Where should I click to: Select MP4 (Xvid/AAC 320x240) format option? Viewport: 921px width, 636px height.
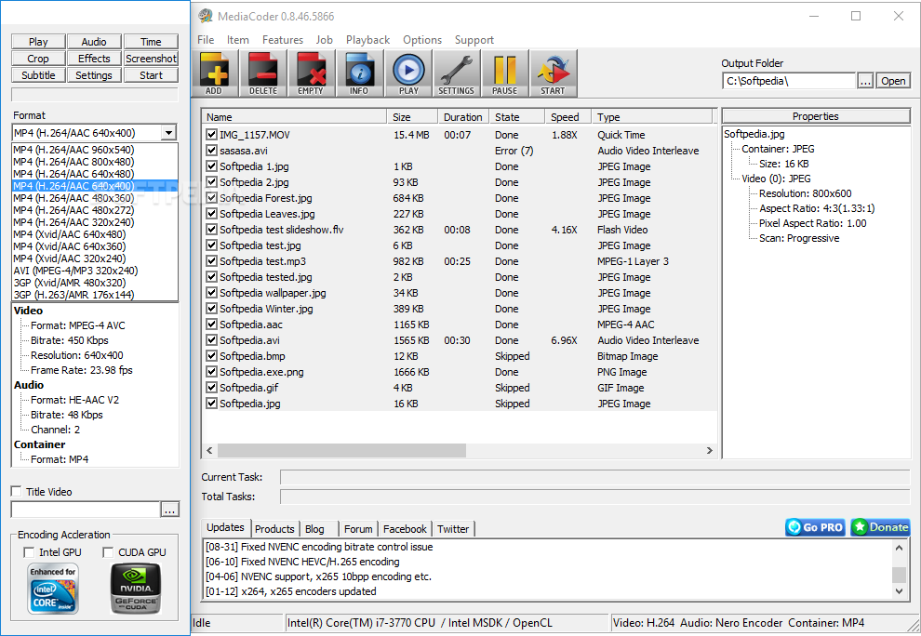(95, 258)
